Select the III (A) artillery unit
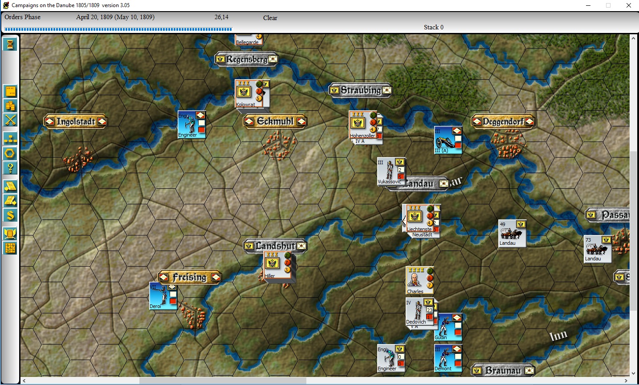Image resolution: width=639 pixels, height=385 pixels. click(448, 140)
